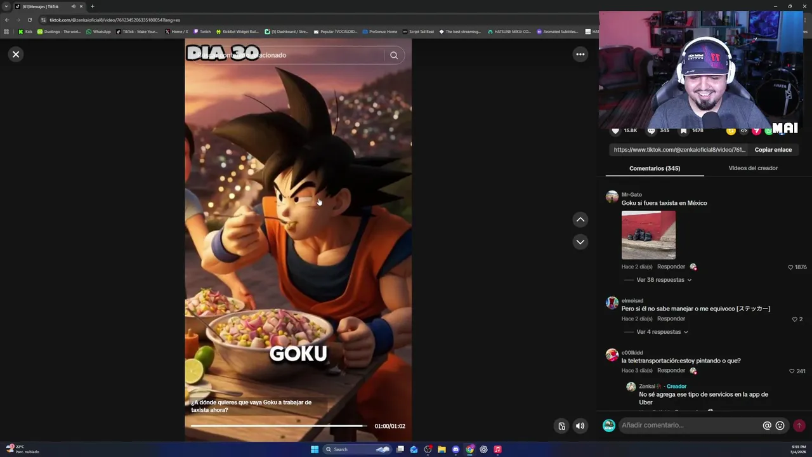812x457 pixels.
Task: Like the elmoisxd comment showing 2 likes
Action: click(795, 319)
